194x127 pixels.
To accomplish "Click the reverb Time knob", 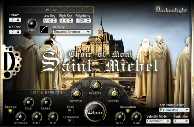I will pyautogui.click(x=37, y=117).
